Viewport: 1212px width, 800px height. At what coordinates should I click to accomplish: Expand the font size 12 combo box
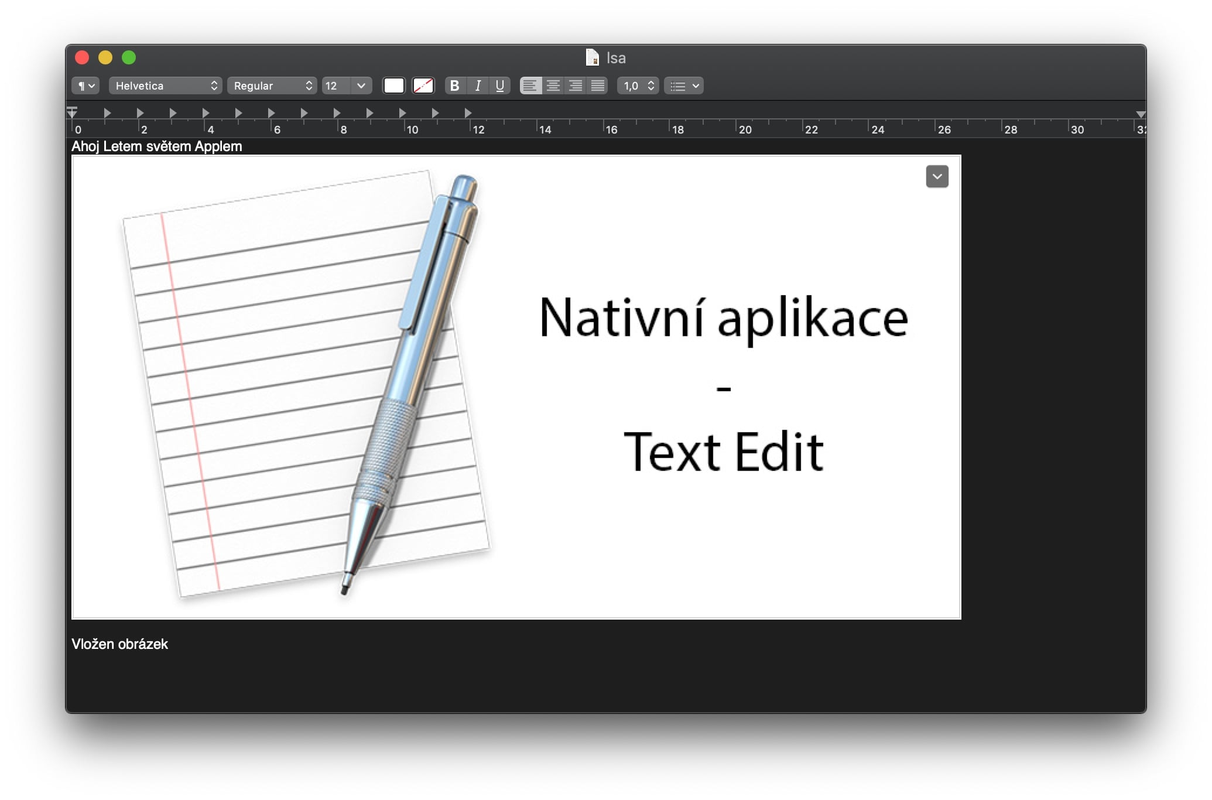[361, 86]
